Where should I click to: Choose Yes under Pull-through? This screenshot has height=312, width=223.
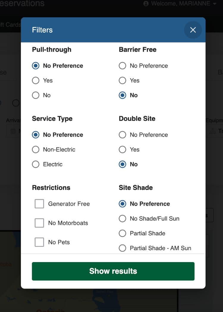coord(36,81)
